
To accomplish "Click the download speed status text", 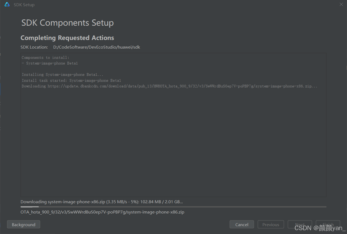I will point(102,202).
